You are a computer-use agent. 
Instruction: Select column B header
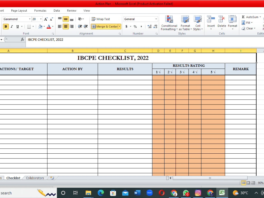point(73,51)
